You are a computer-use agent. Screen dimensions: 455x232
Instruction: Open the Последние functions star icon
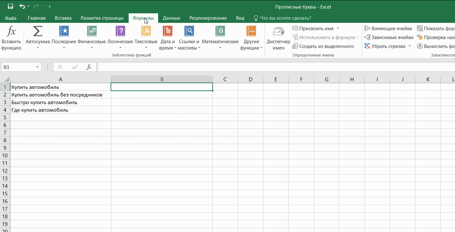[x=64, y=31]
